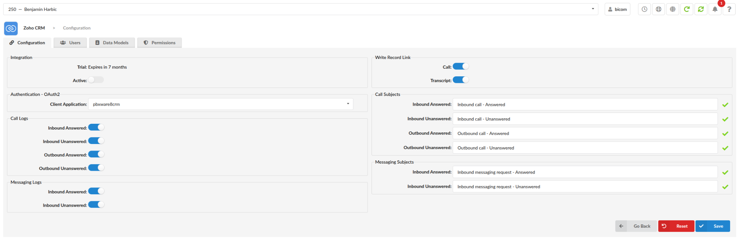Click the lifebuoy support icon
This screenshot has height=241, width=741.
659,9
